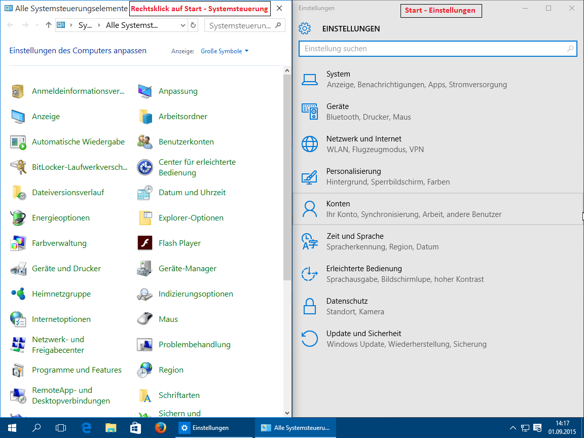Expand the address bar history dropdown
Viewport: 584px width, 438px height.
click(x=182, y=25)
